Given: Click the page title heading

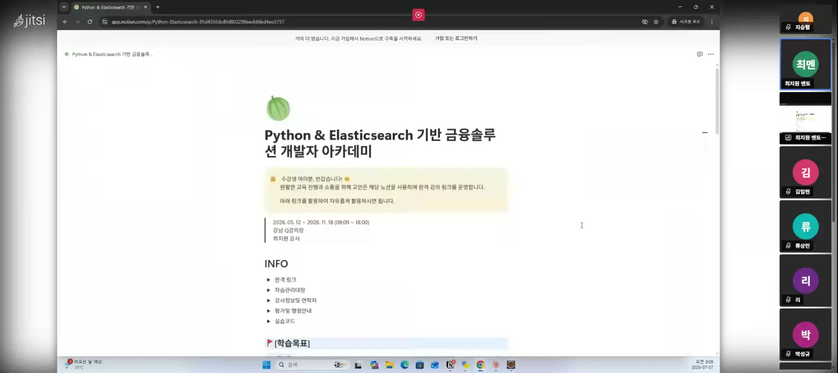Looking at the screenshot, I should [x=380, y=143].
